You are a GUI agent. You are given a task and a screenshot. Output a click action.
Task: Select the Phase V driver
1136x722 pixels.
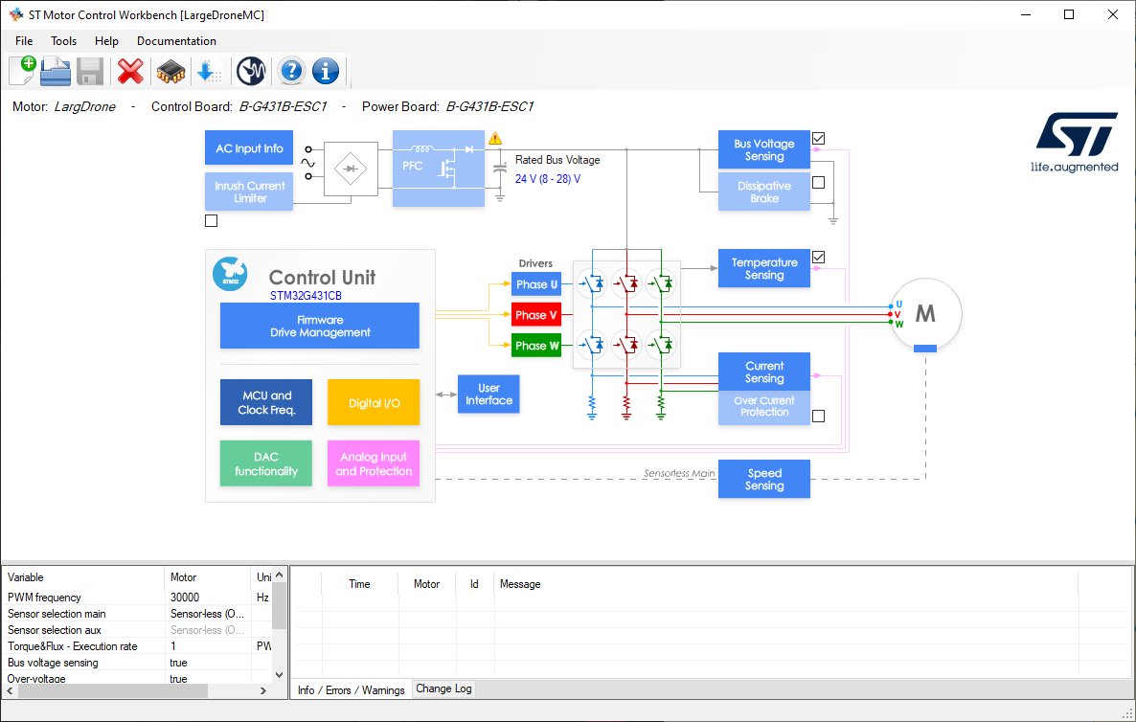pyautogui.click(x=536, y=315)
